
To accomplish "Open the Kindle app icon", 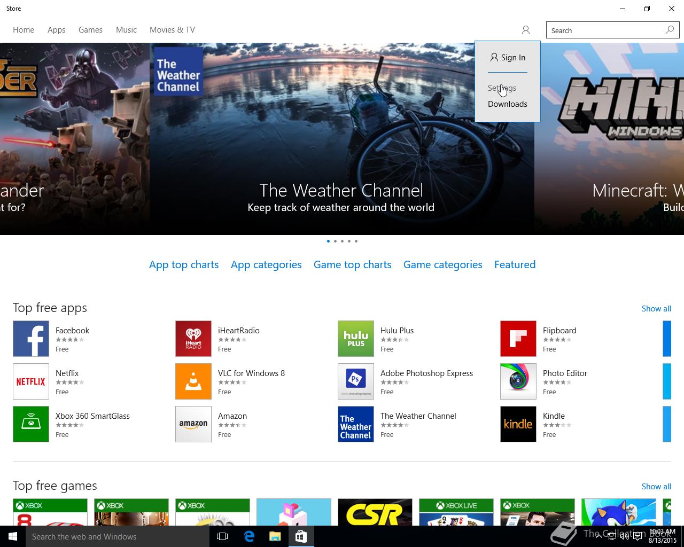I will (x=518, y=424).
